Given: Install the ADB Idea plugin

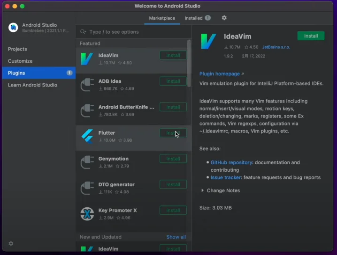Looking at the screenshot, I should pos(173,81).
